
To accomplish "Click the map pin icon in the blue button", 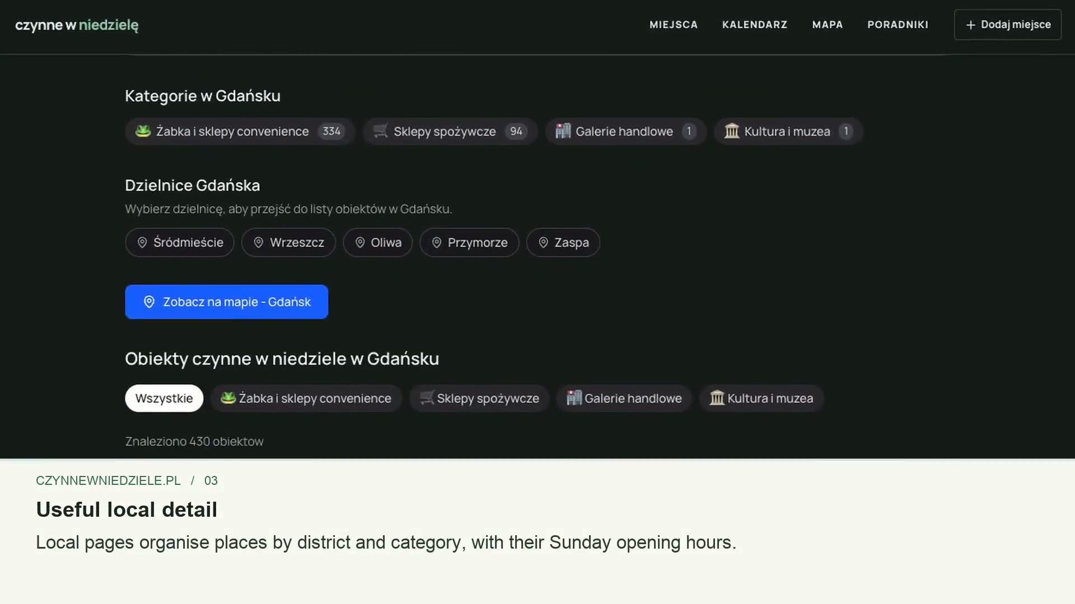I will click(149, 302).
